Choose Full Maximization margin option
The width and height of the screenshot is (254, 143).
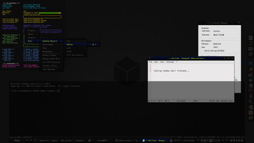75,55
